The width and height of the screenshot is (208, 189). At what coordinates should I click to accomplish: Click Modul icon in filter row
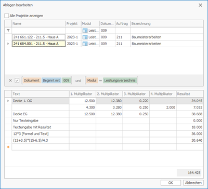click(85, 31)
